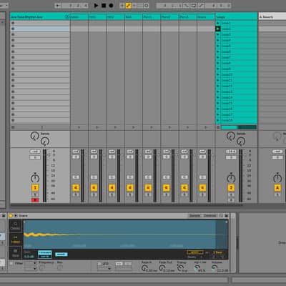Screen dimensions: 286x286
Task: Solo the Snare chain
Action: coord(202,194)
